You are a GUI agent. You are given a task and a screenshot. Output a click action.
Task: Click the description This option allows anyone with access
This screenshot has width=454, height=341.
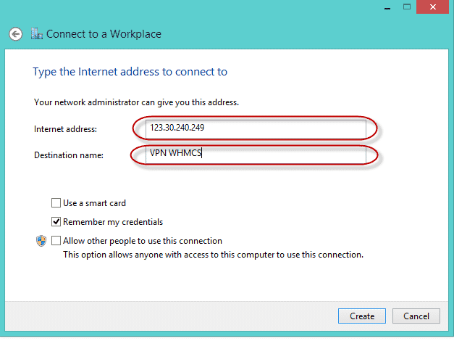coord(213,255)
